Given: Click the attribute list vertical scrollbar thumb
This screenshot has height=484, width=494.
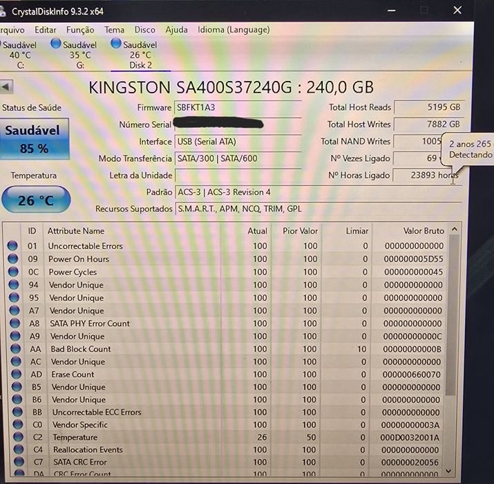Looking at the screenshot, I should coord(452,315).
